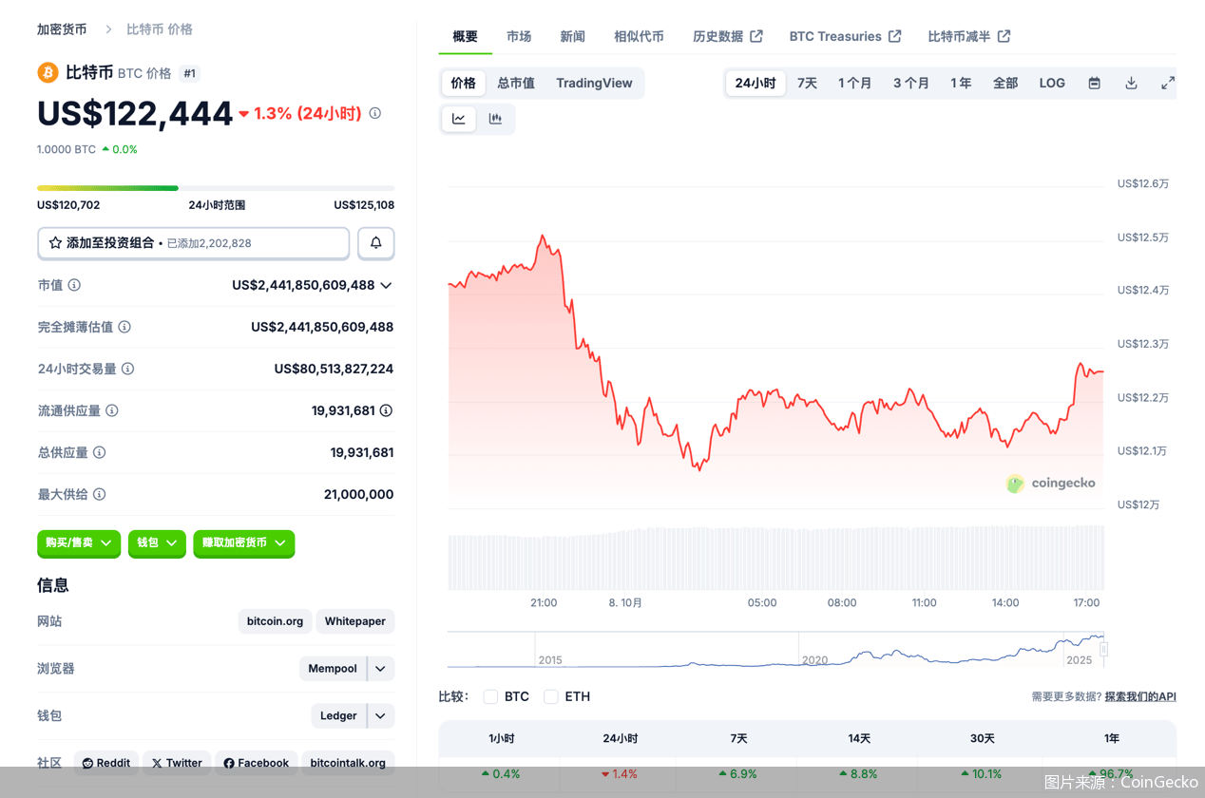The image size is (1205, 798).
Task: Click the star to add Bitcoin to portfolio
Action: click(x=54, y=243)
